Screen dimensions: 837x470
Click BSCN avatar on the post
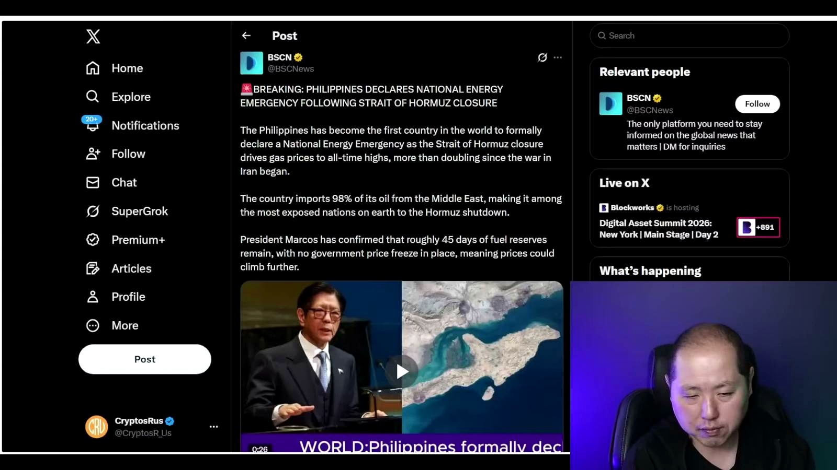[x=252, y=63]
